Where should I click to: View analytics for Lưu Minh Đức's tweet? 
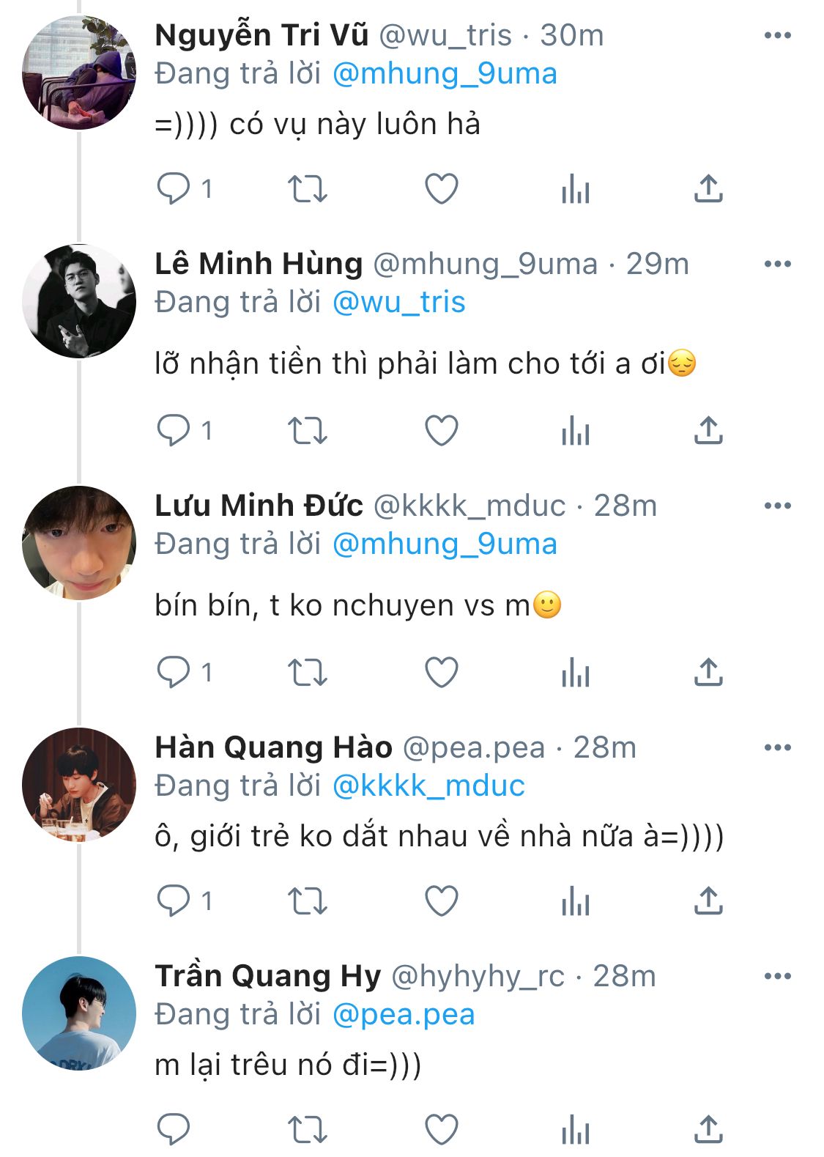click(x=576, y=672)
